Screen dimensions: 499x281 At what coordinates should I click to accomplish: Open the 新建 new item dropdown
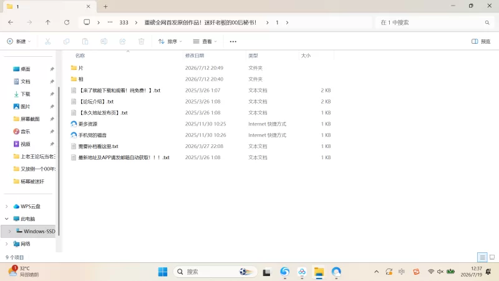pyautogui.click(x=19, y=41)
